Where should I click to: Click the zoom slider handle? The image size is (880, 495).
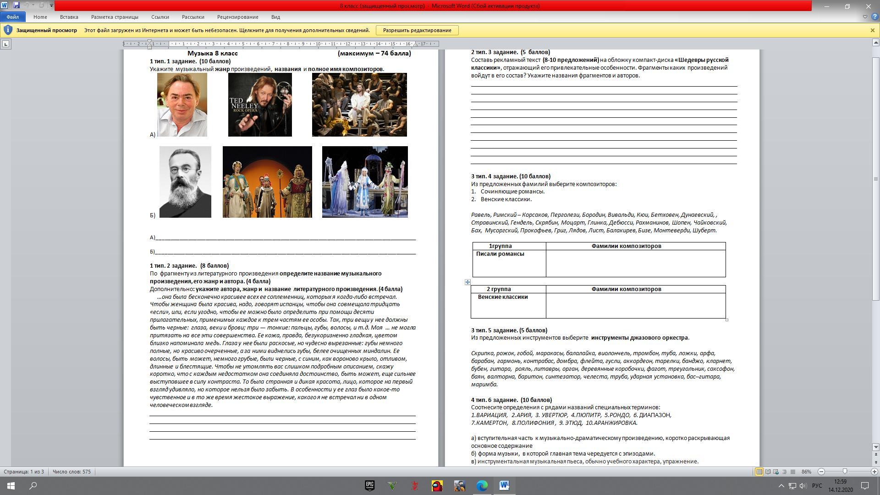pyautogui.click(x=845, y=472)
